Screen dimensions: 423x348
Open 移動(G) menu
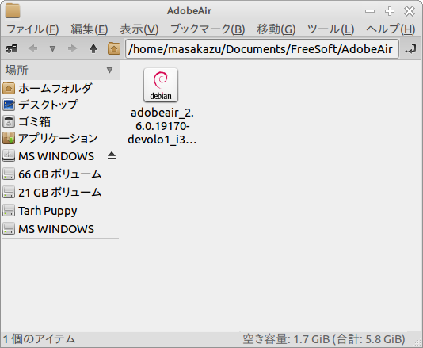(x=276, y=29)
